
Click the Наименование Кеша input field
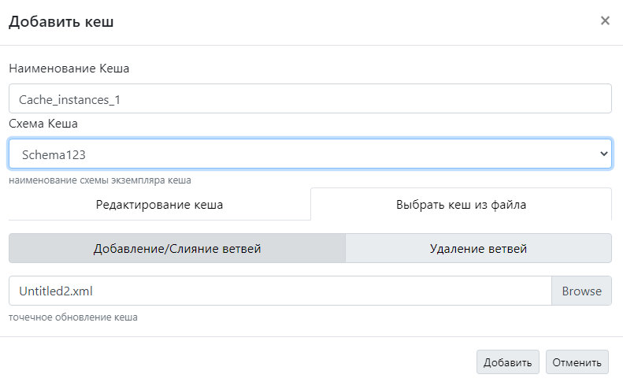(310, 99)
